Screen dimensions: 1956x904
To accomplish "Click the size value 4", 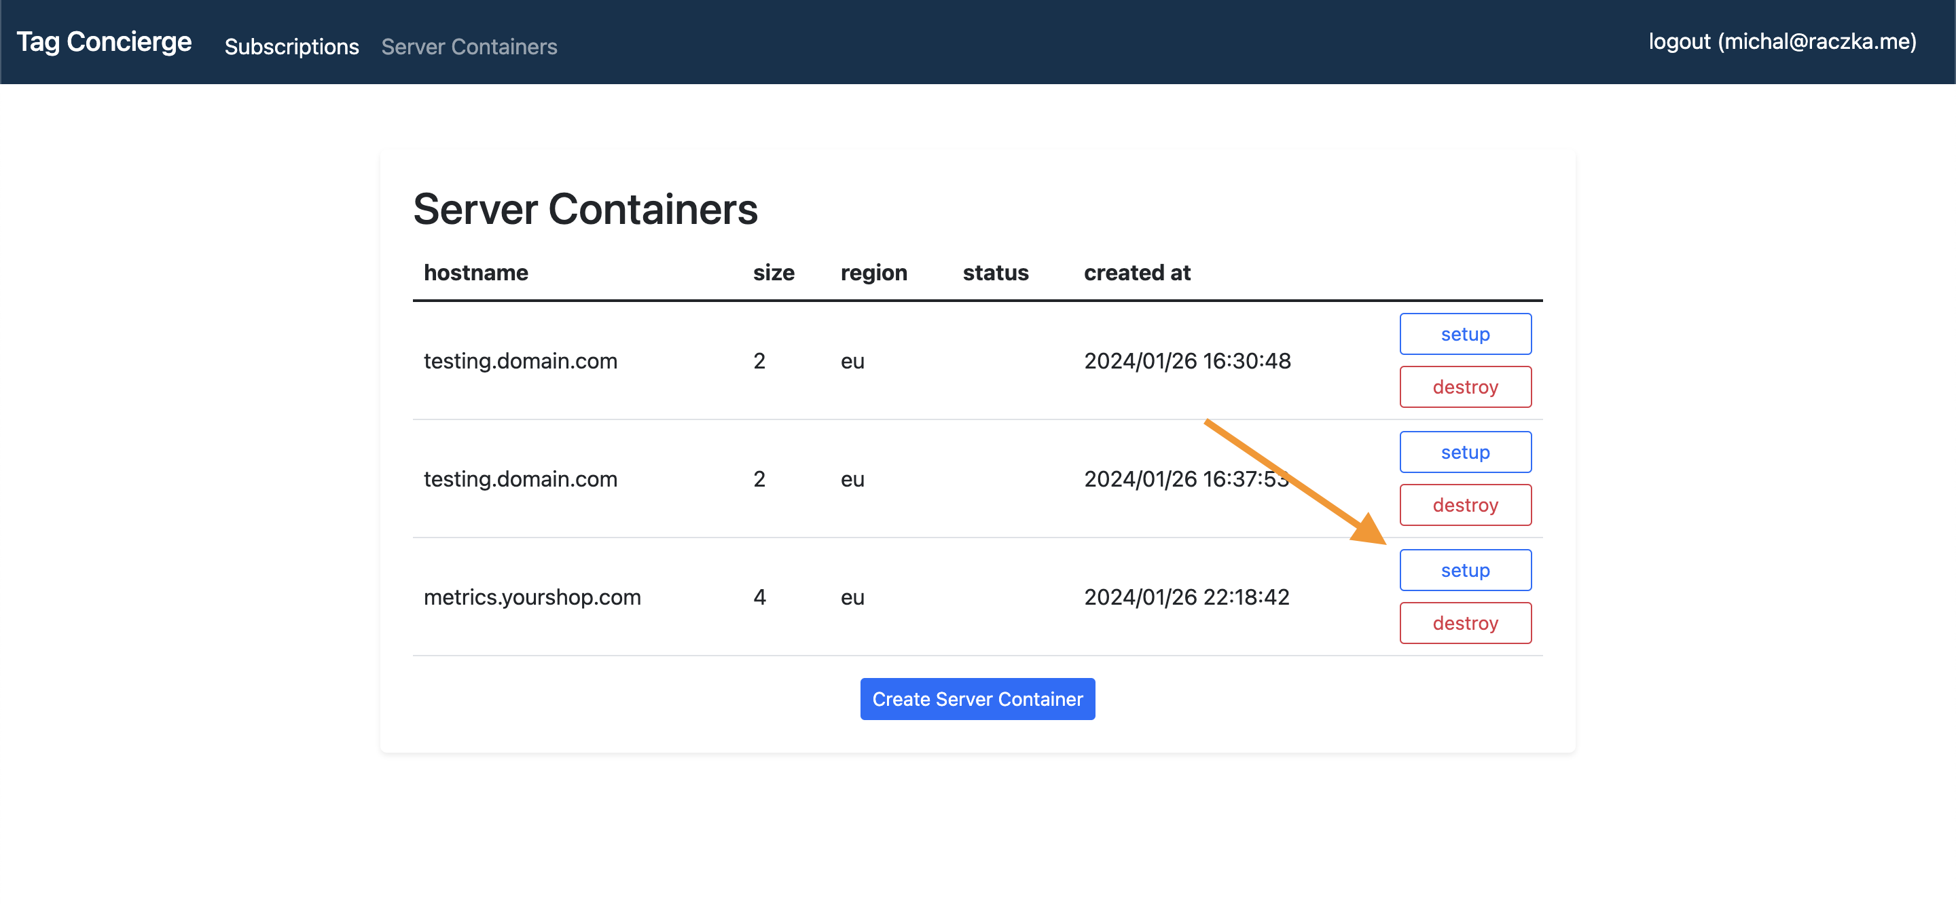I will coord(759,597).
